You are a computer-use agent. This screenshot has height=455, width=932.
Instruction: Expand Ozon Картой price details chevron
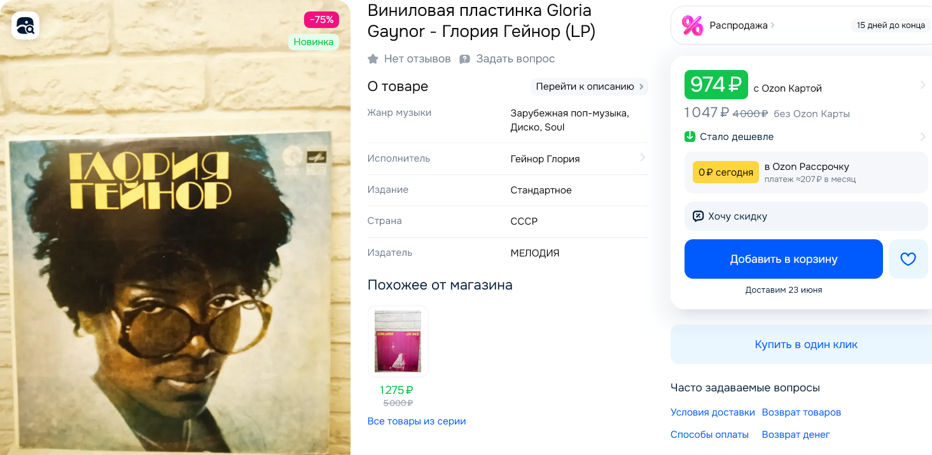923,85
